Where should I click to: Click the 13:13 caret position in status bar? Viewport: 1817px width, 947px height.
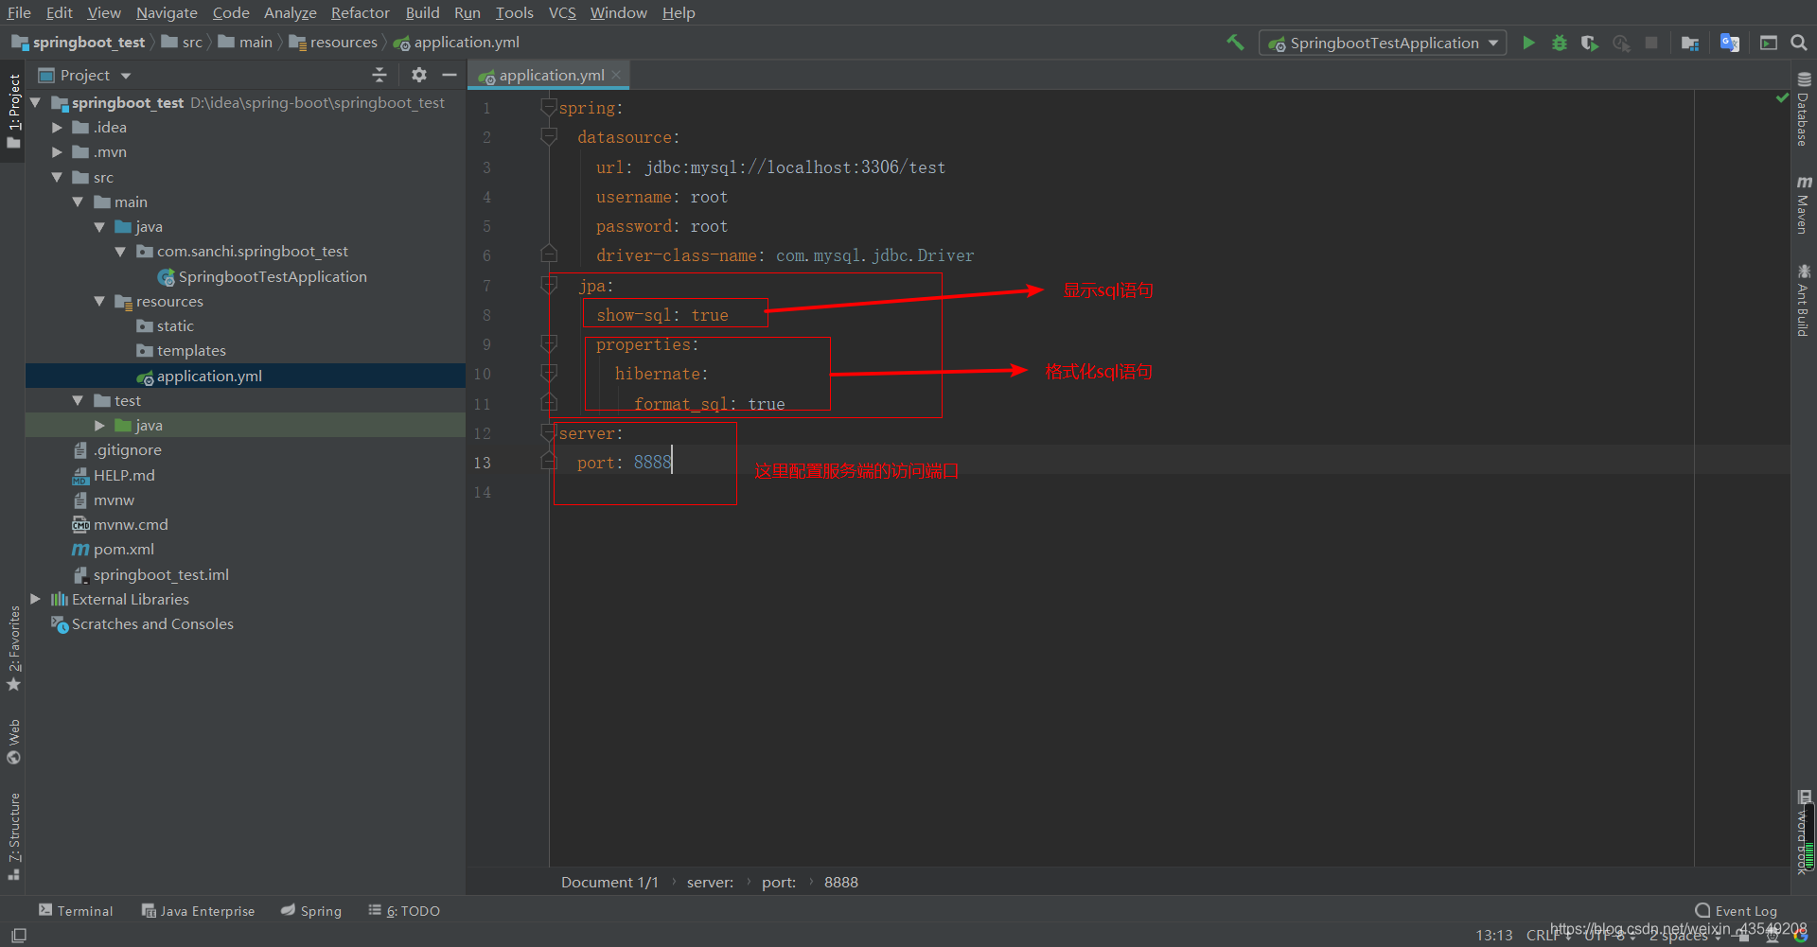1494,936
